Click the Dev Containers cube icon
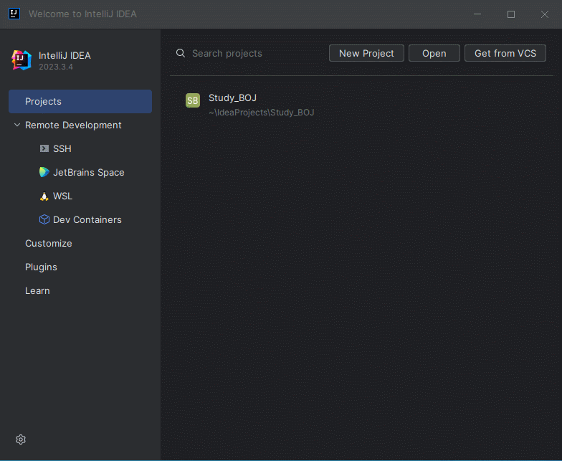This screenshot has height=461, width=562. coord(44,219)
